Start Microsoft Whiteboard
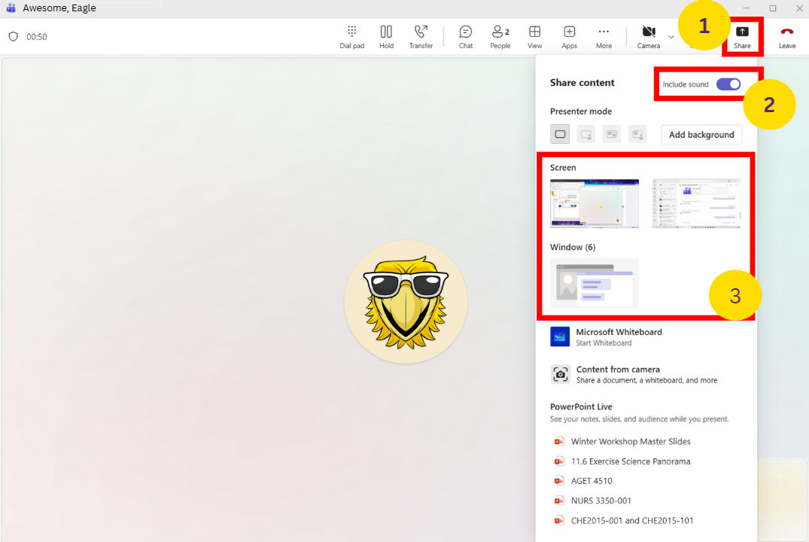This screenshot has width=809, height=542. 618,336
